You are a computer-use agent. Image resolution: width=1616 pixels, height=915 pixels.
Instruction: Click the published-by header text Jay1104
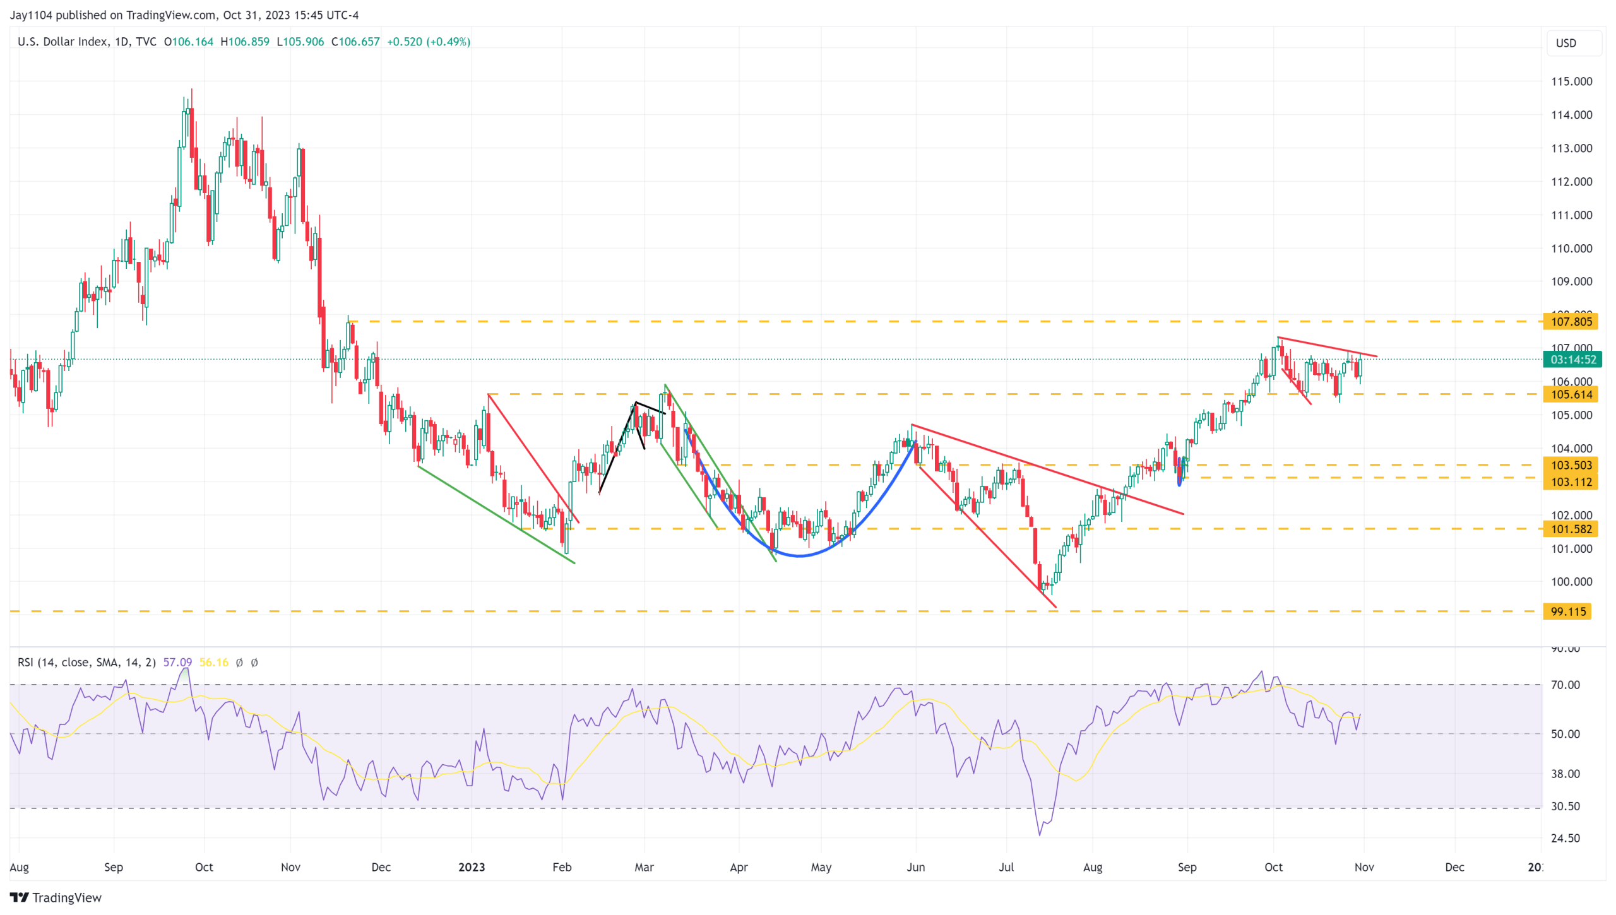[31, 15]
